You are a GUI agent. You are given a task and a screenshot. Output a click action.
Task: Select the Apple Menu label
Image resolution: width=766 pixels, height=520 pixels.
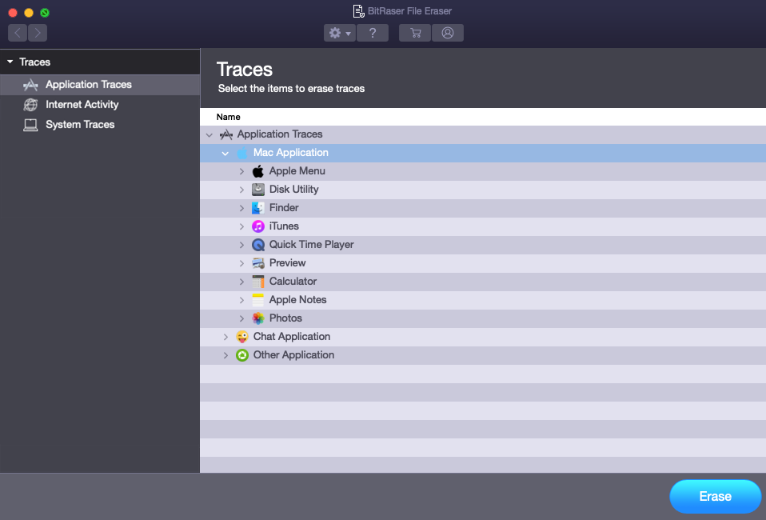click(297, 171)
